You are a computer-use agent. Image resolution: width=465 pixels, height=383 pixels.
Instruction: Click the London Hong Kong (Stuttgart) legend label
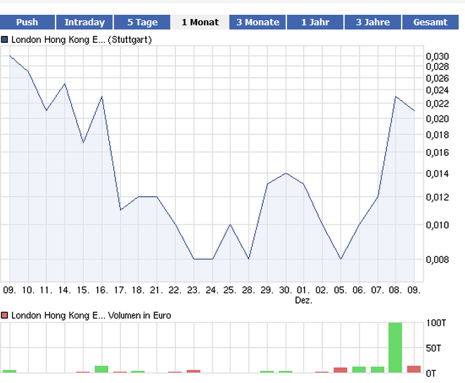(x=81, y=40)
